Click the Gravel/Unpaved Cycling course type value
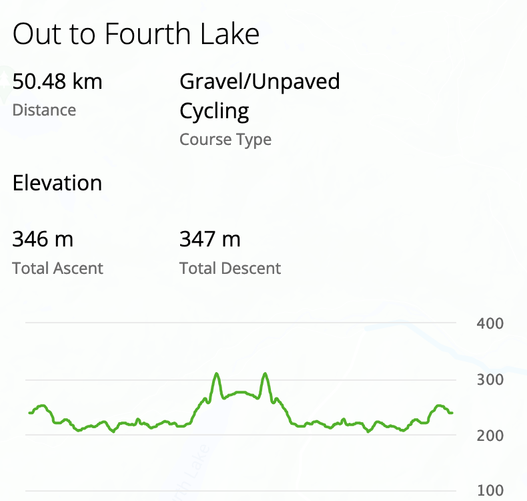This screenshot has height=501, width=527. (x=259, y=96)
